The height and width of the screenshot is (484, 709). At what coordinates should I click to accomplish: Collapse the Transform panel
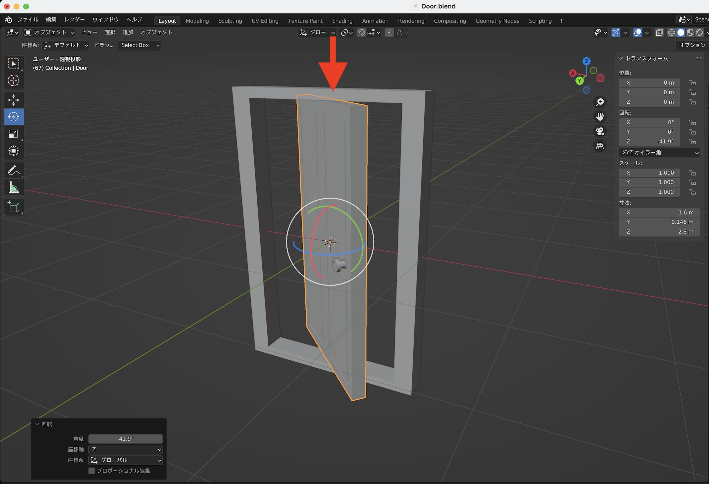[621, 58]
